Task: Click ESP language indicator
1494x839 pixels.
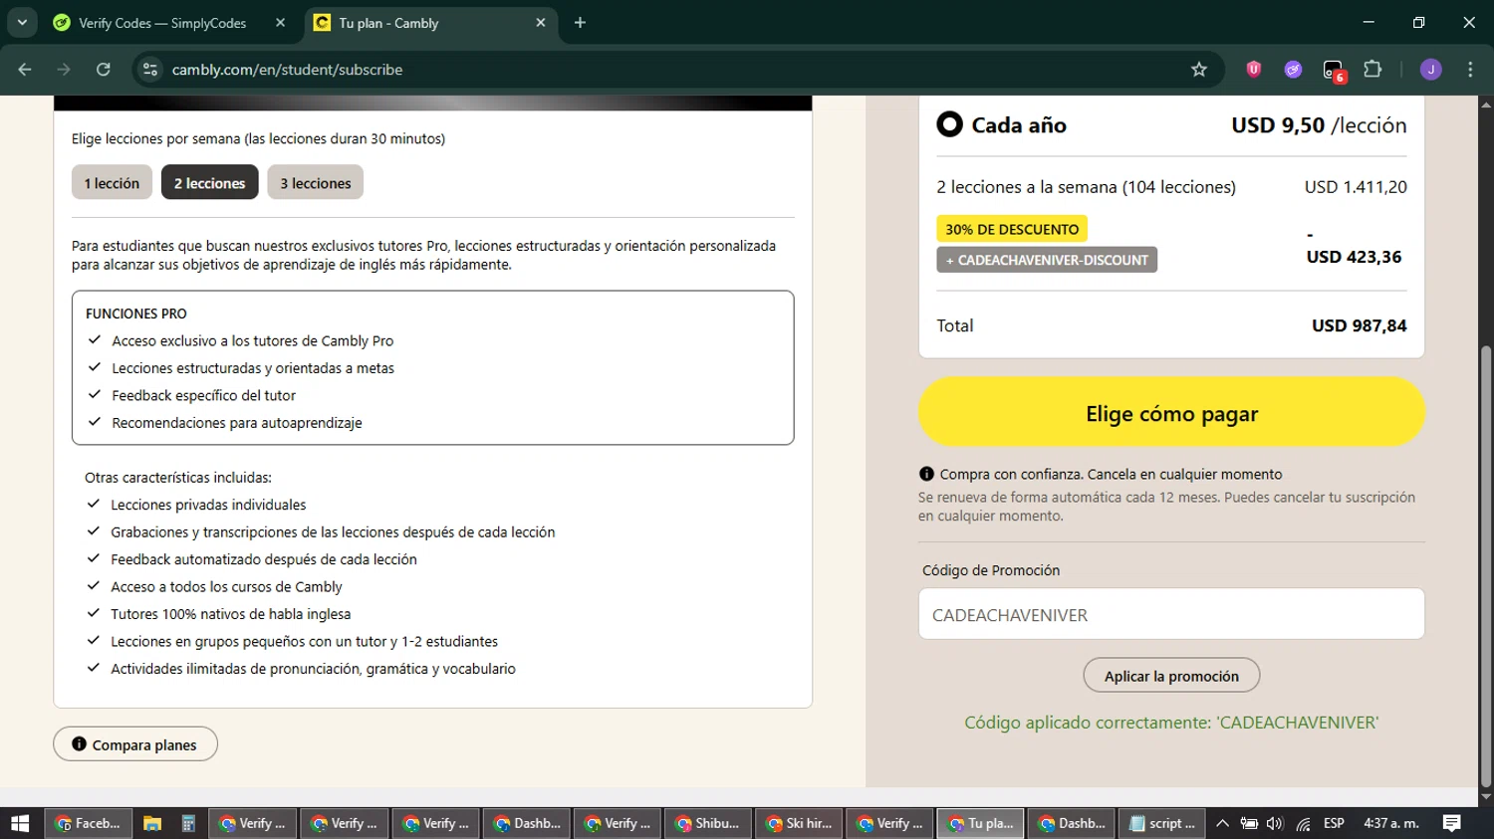Action: click(x=1334, y=823)
